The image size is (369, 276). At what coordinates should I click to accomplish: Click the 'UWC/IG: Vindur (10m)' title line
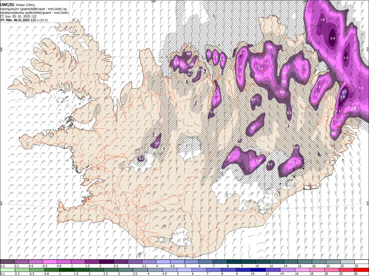coord(18,5)
